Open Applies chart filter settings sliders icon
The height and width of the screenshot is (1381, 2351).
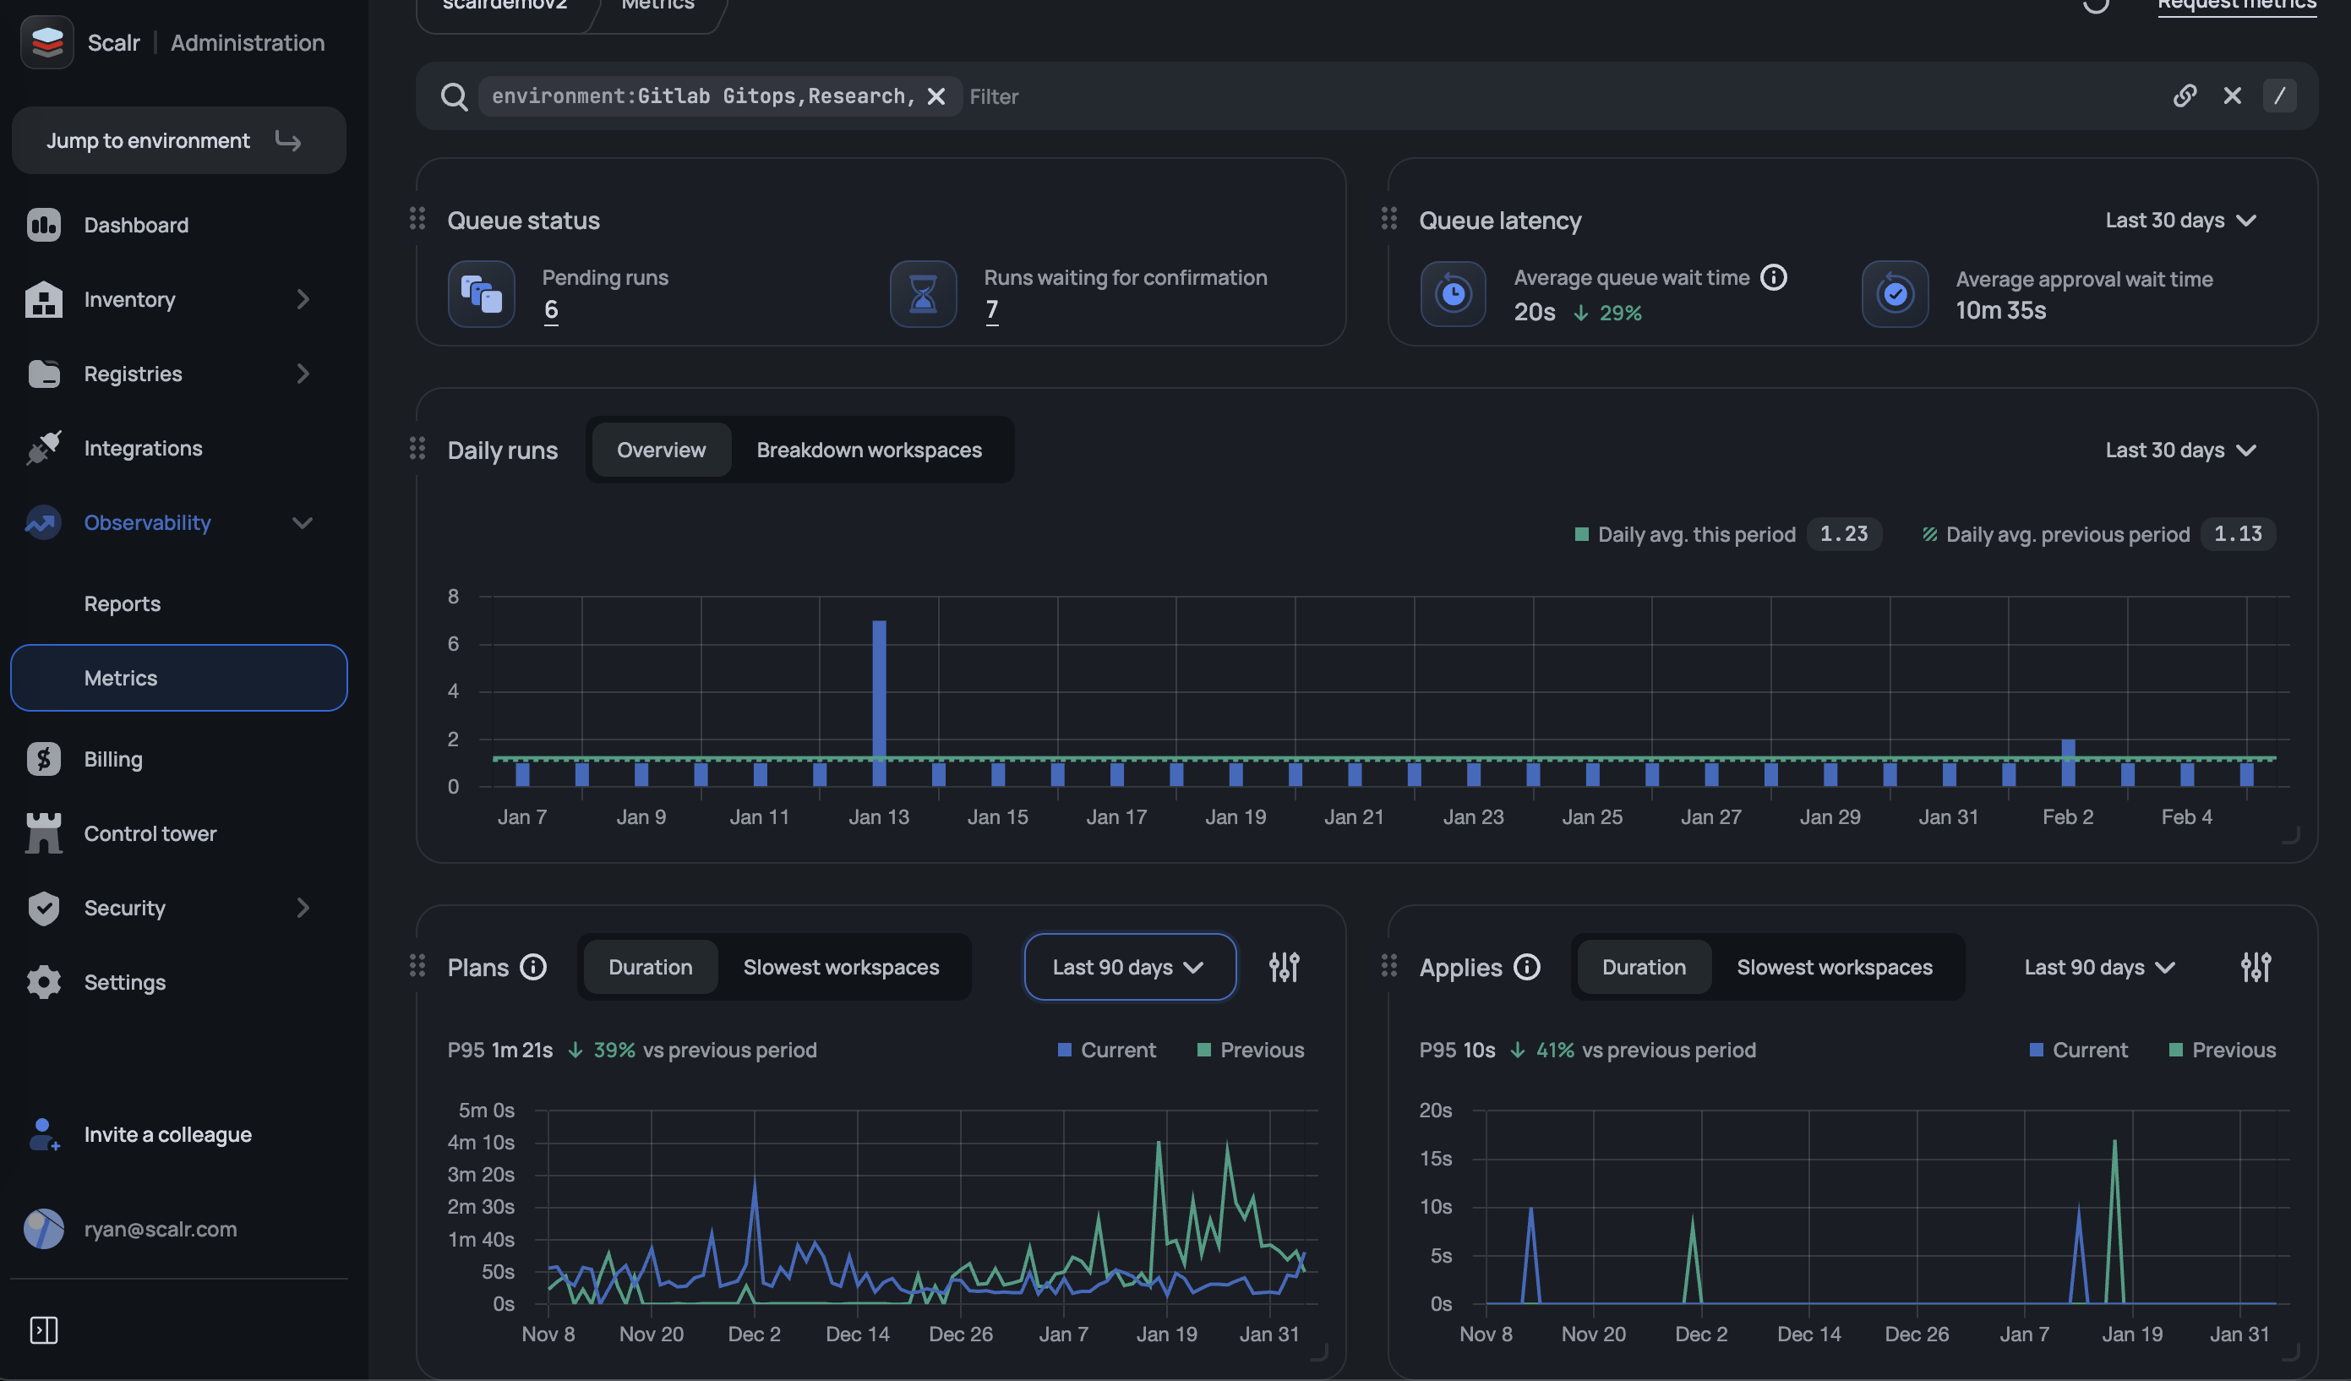(x=2255, y=967)
